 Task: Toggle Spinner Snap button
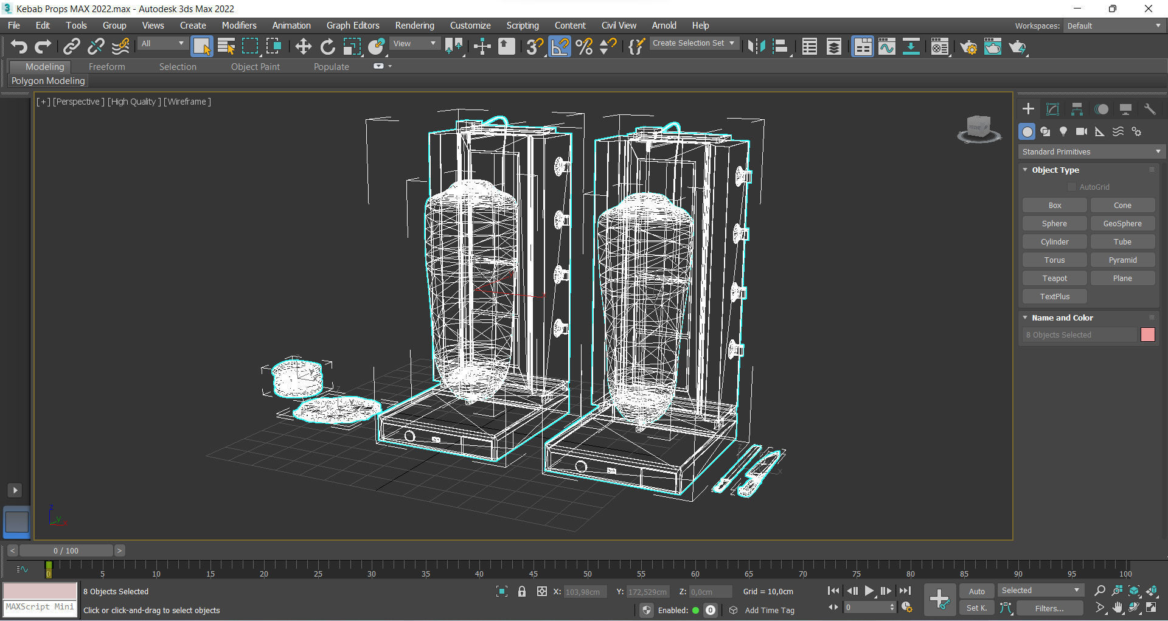(608, 46)
